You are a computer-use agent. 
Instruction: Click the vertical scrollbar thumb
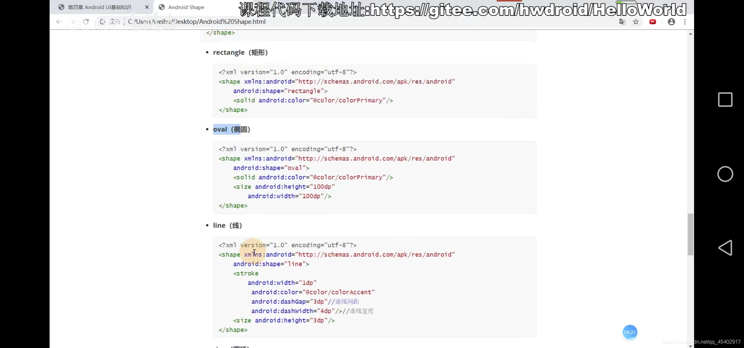point(690,234)
